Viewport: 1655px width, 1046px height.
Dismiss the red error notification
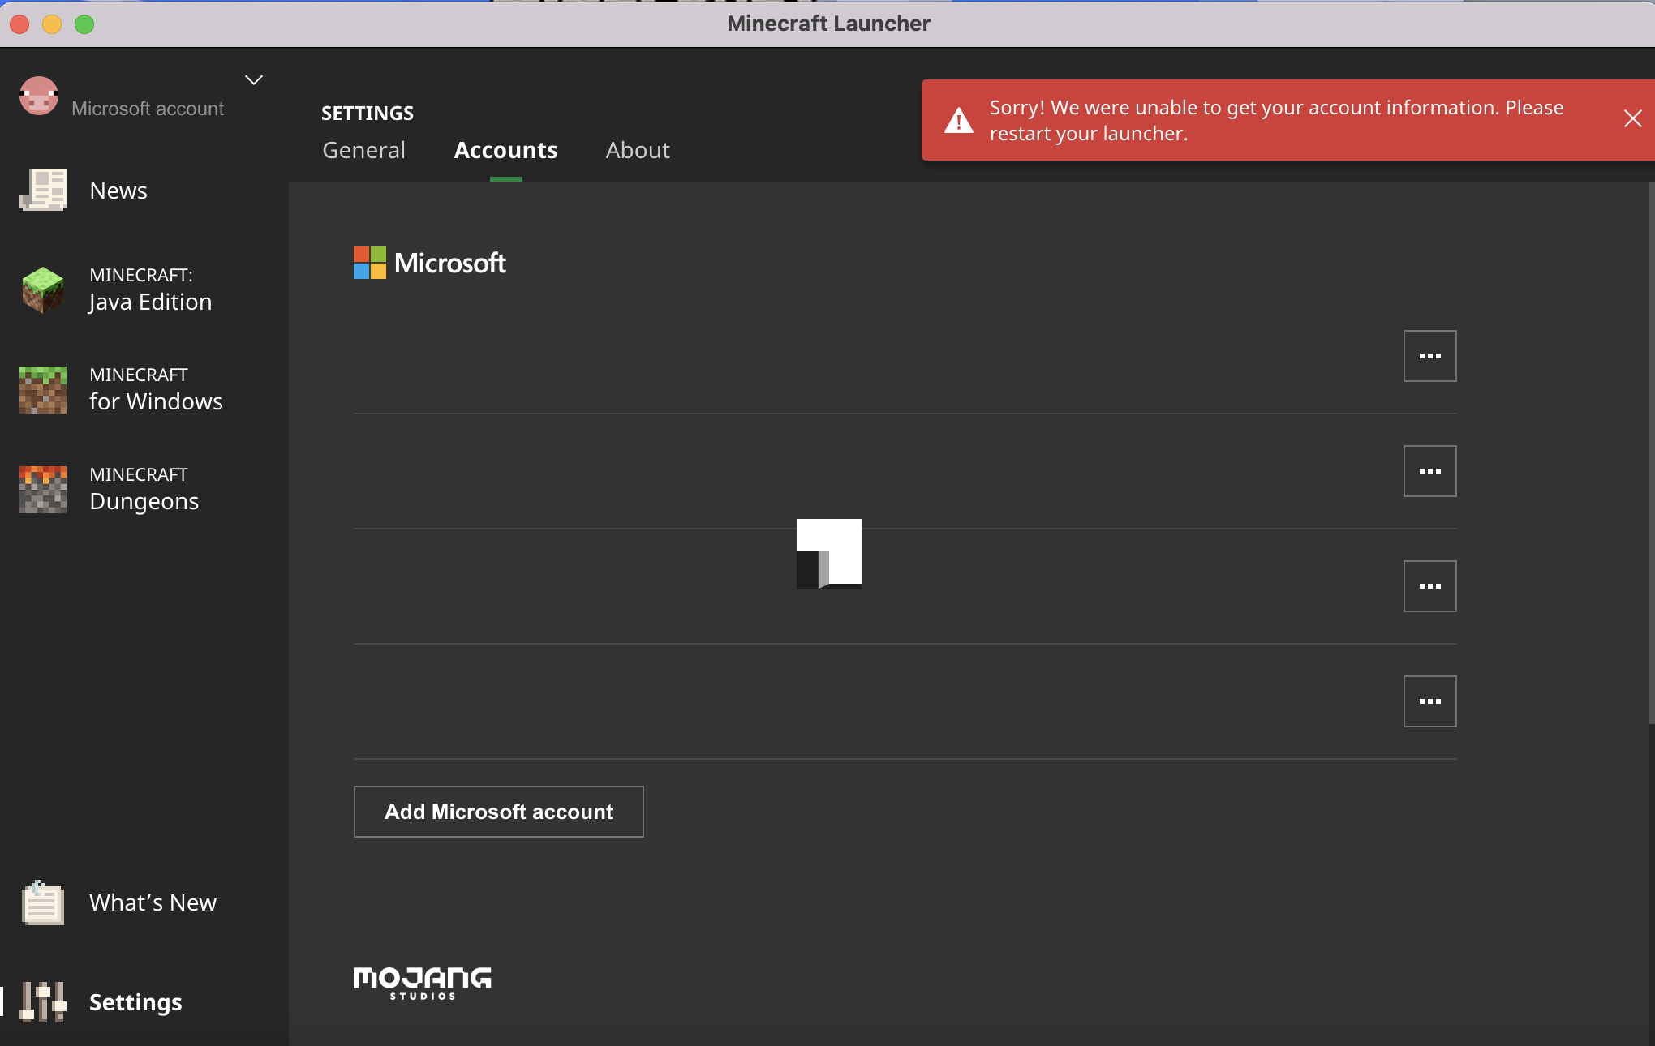click(x=1632, y=119)
